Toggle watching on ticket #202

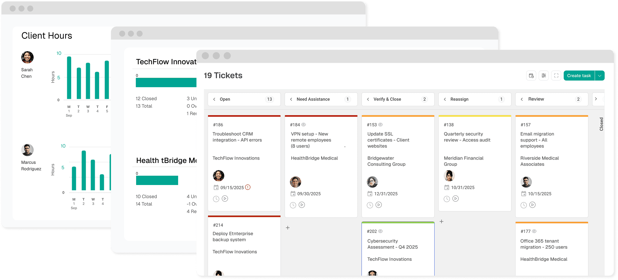(x=380, y=231)
